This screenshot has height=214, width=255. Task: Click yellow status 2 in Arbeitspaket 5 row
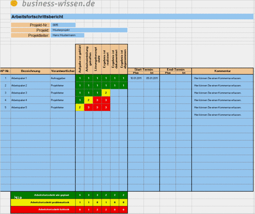tap(80, 107)
